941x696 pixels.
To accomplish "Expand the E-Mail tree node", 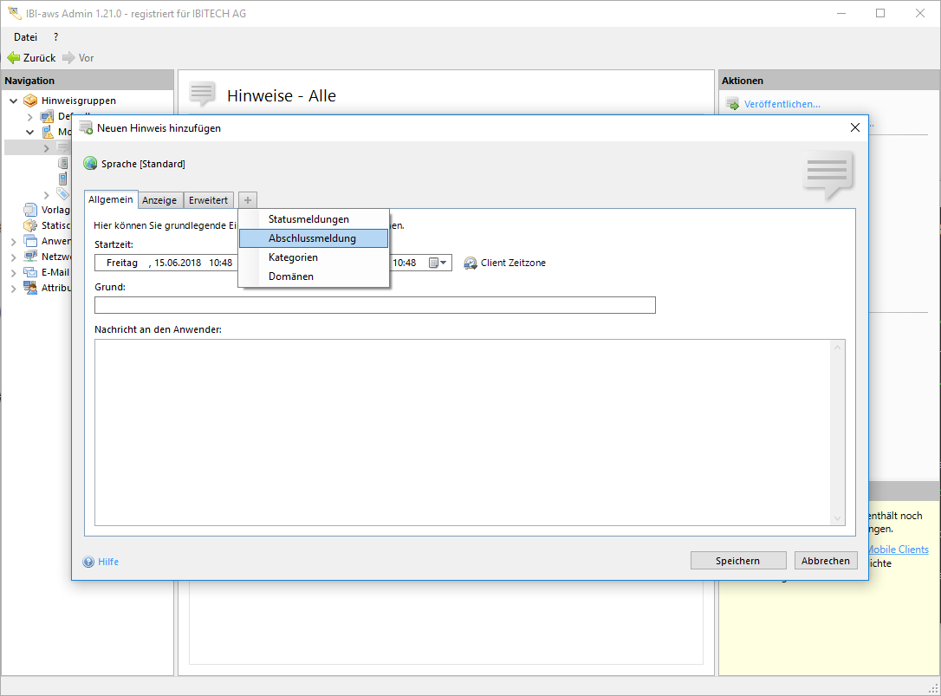I will pyautogui.click(x=13, y=272).
